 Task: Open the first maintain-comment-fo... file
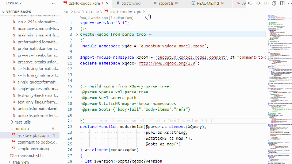pyautogui.click(x=38, y=29)
